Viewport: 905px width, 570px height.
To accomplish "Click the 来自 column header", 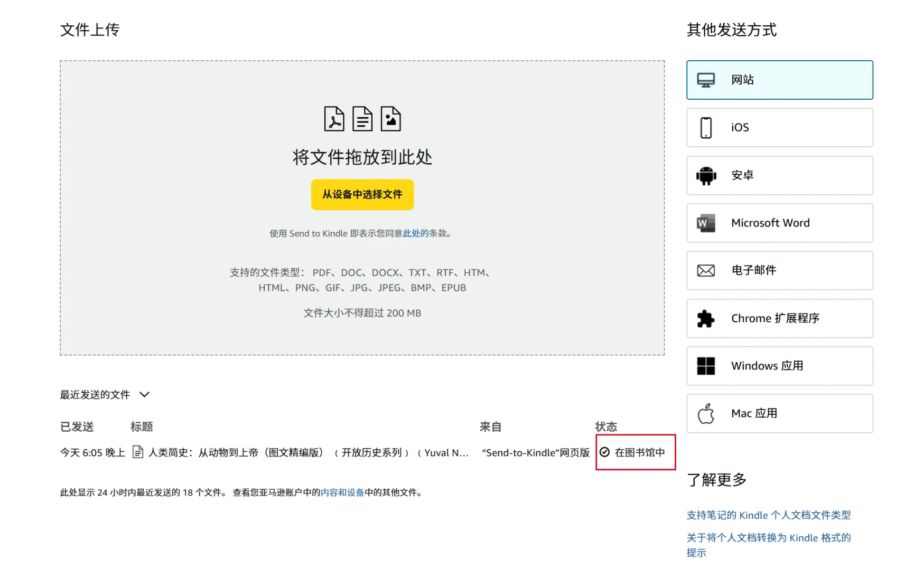I will (491, 426).
